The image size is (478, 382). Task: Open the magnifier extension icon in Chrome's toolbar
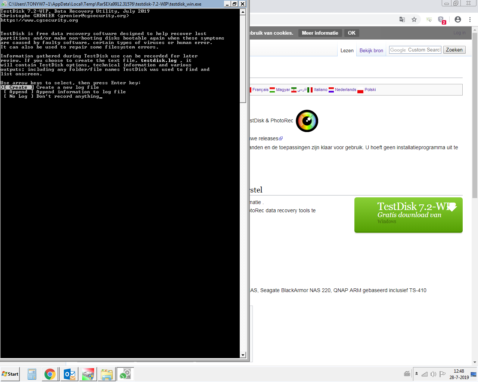click(x=429, y=19)
